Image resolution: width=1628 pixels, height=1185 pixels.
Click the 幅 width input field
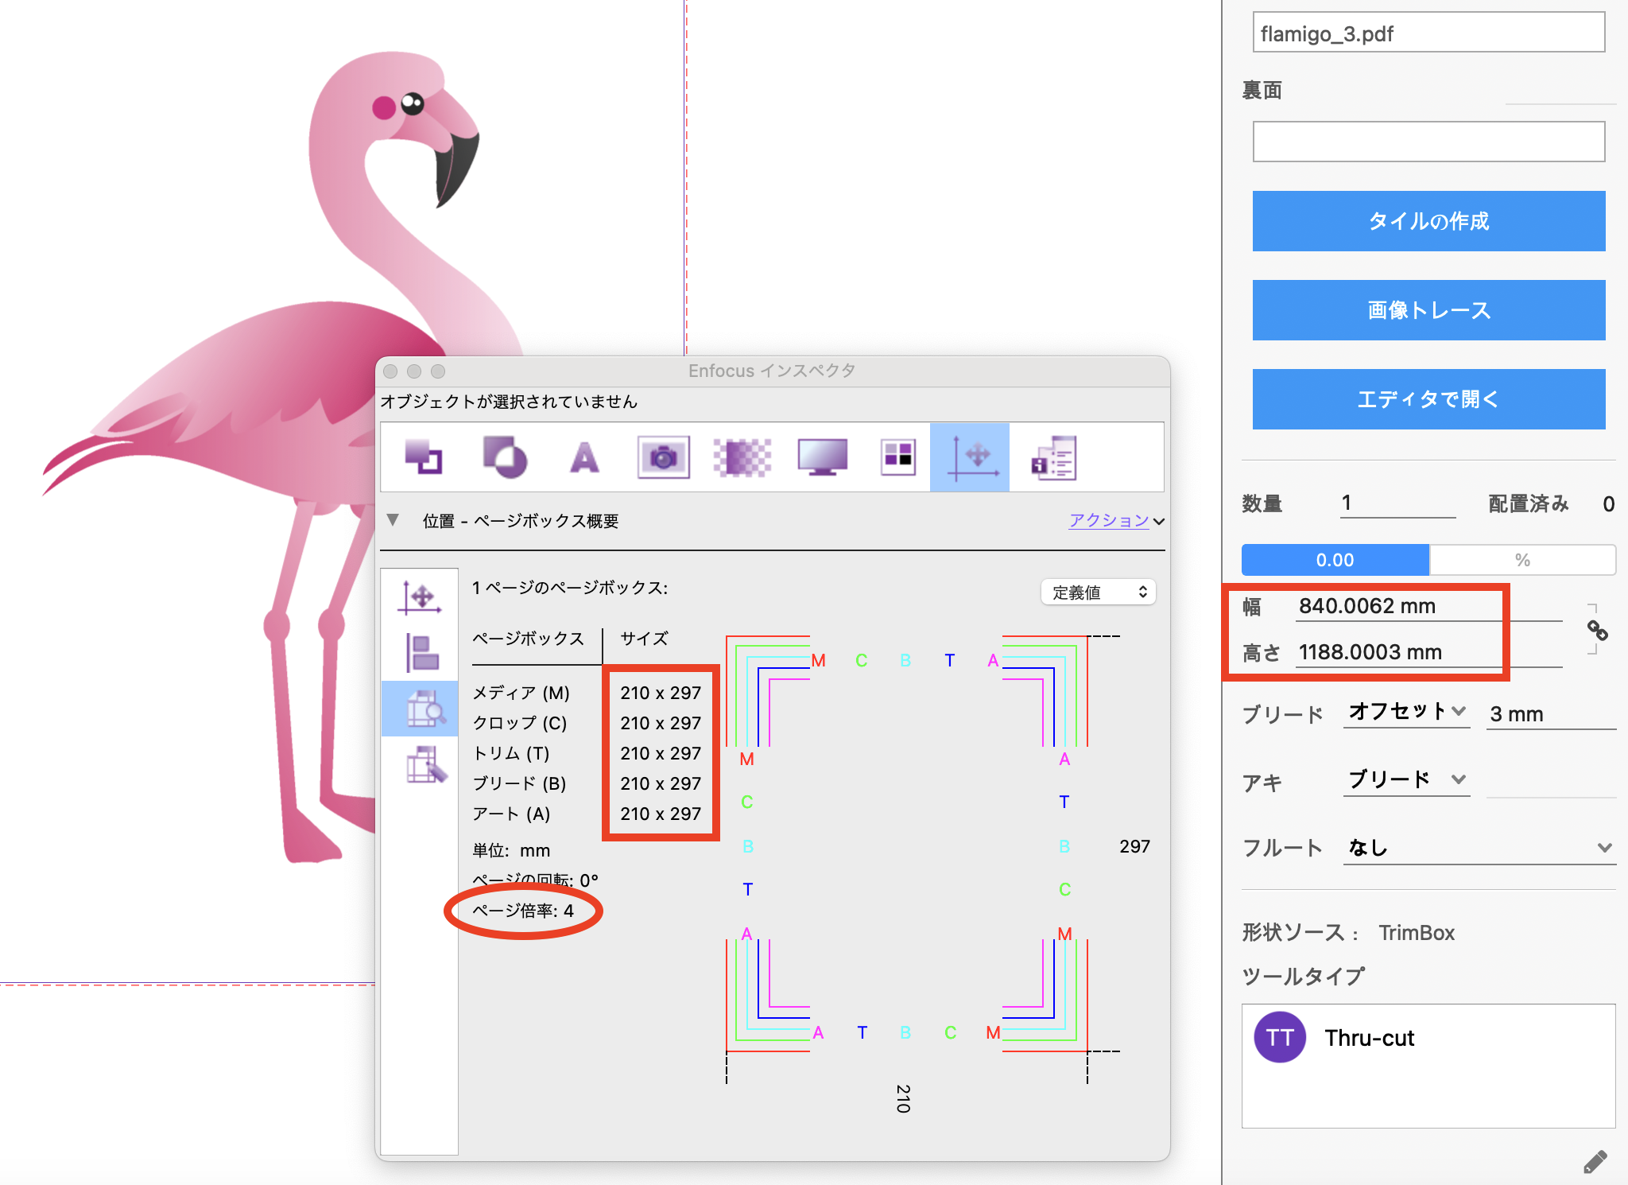pos(1399,606)
